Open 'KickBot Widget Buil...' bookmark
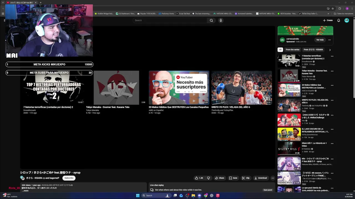The width and height of the screenshot is (355, 199). point(104,14)
